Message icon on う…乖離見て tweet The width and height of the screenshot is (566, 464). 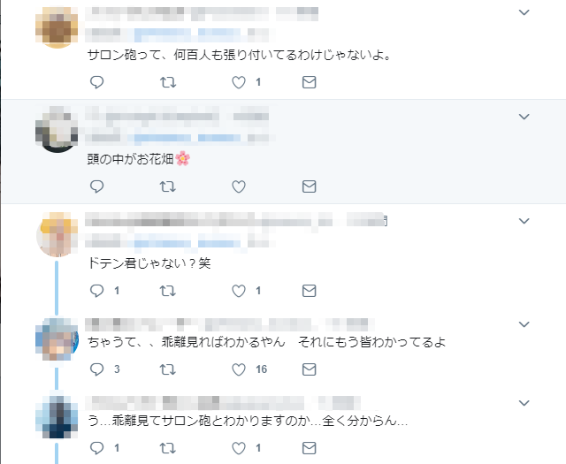tap(309, 448)
